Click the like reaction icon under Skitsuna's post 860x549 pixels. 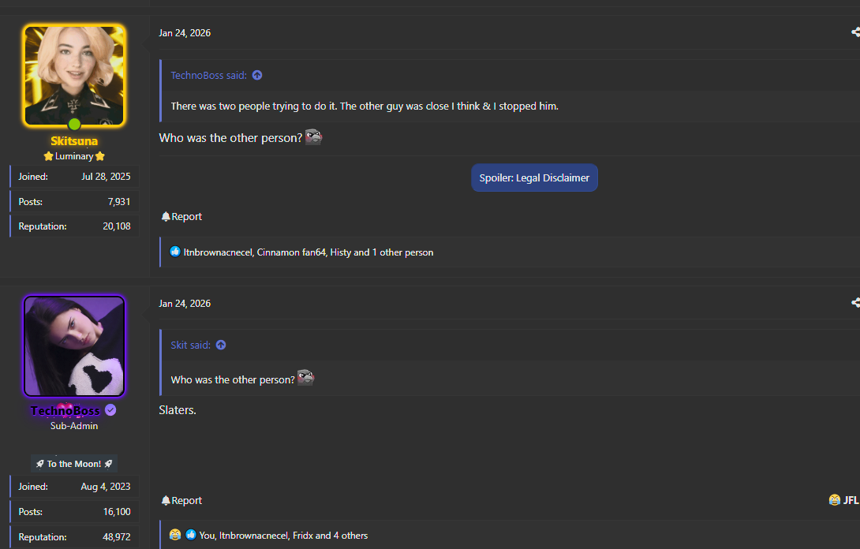175,252
